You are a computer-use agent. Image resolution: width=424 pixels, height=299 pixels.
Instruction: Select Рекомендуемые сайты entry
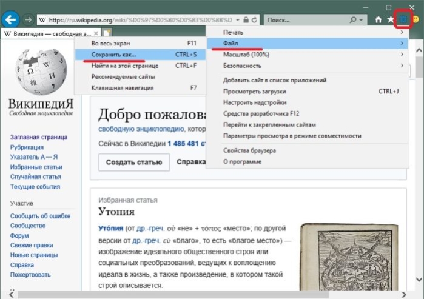tap(140, 77)
